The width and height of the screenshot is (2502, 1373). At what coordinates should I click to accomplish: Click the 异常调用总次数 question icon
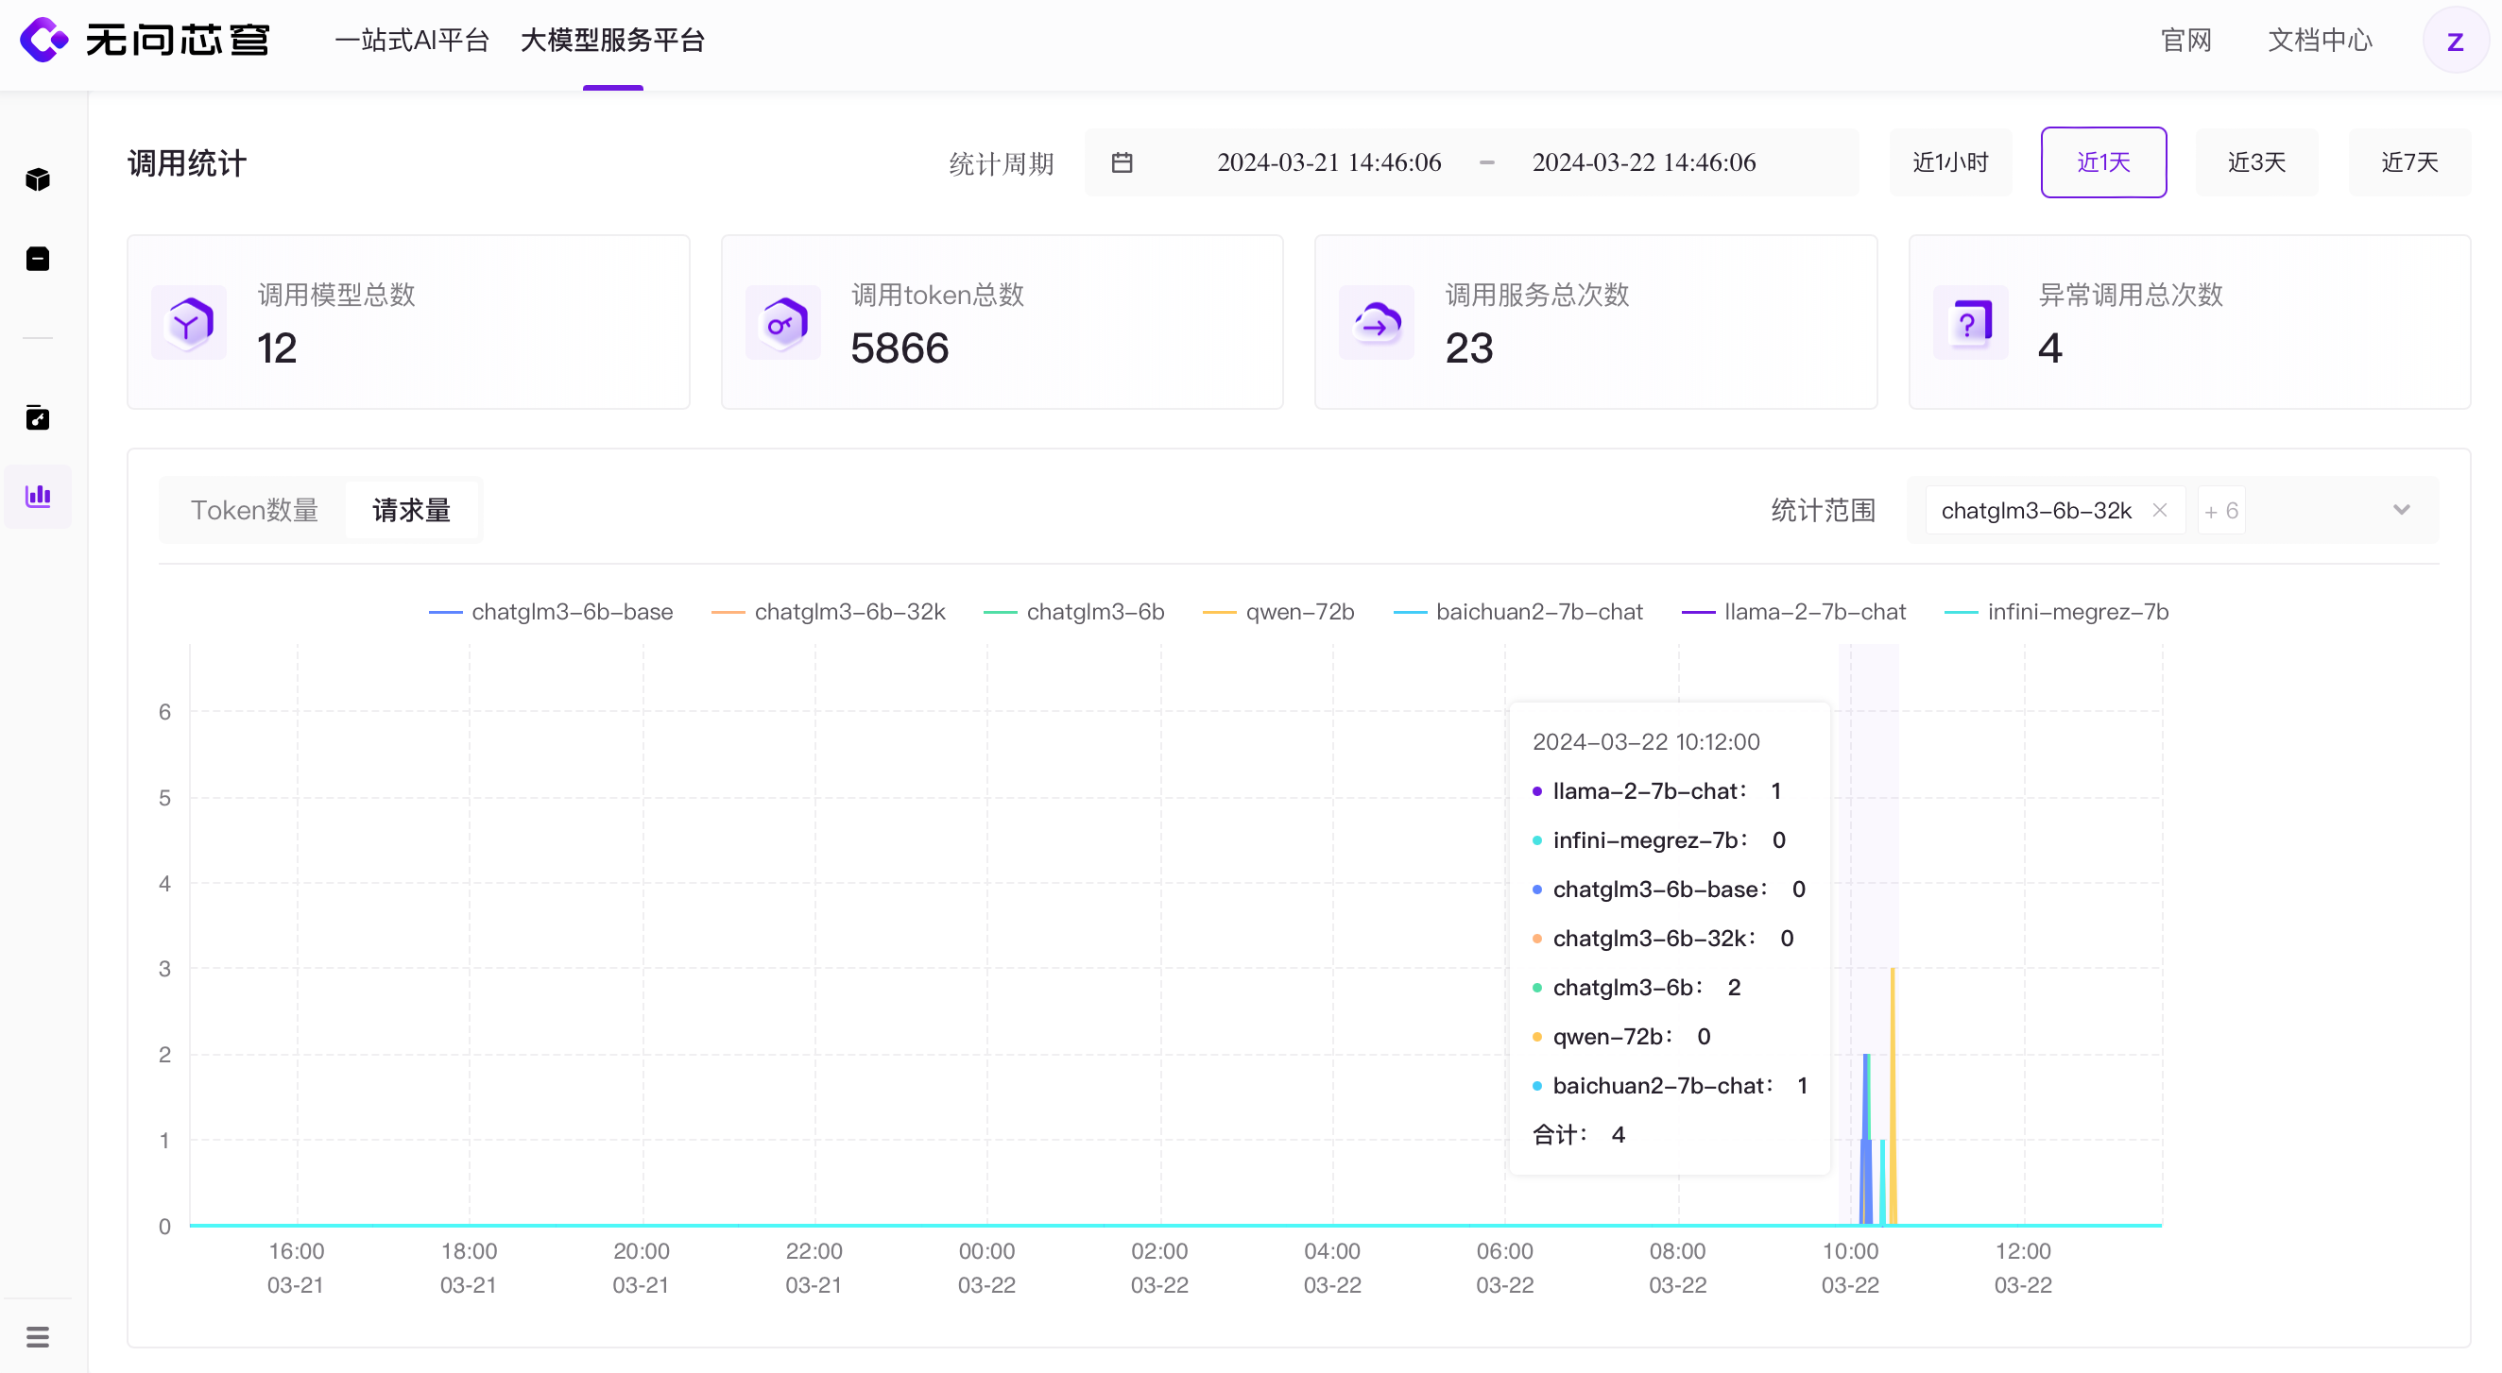coord(1971,322)
